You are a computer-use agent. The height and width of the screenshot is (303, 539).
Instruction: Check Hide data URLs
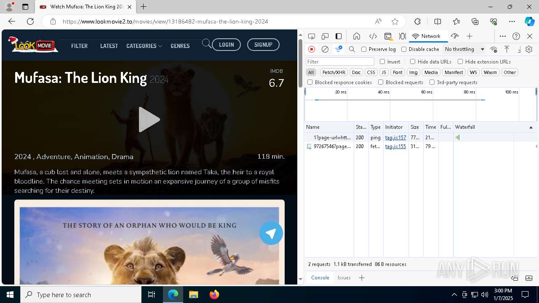(x=413, y=61)
